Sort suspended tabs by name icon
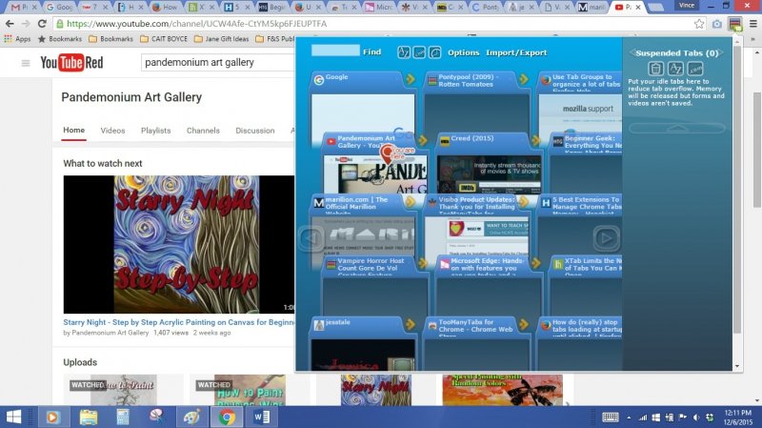This screenshot has width=762, height=428. pyautogui.click(x=675, y=69)
